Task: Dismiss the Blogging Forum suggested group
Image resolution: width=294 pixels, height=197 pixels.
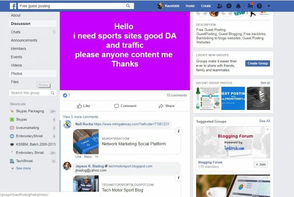Action: click(268, 129)
